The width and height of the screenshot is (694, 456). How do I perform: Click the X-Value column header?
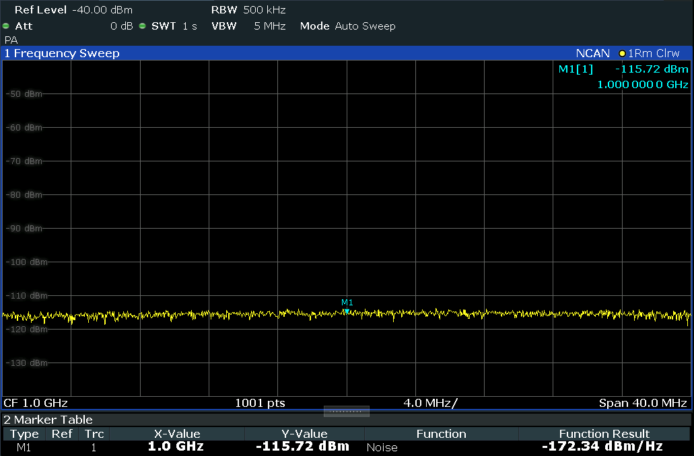(177, 434)
